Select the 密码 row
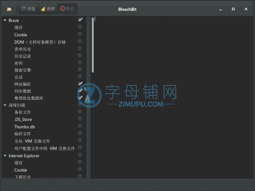 [18, 63]
